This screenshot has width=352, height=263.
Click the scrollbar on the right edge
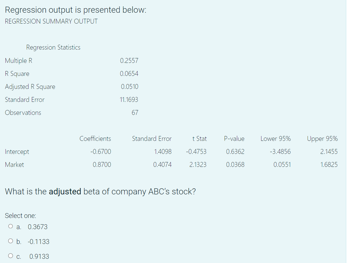pyautogui.click(x=349, y=131)
